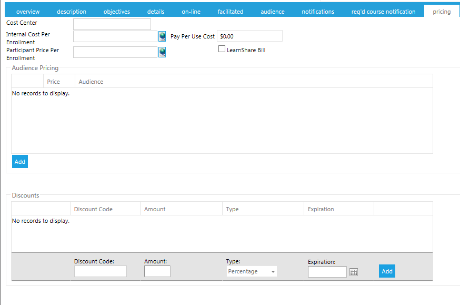Open the description tab
460x305 pixels.
tap(72, 12)
